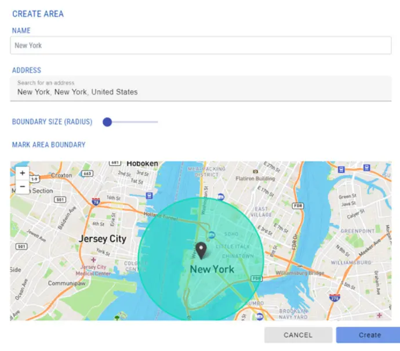Click the Croxton map label
400x351 pixels.
pos(61,175)
